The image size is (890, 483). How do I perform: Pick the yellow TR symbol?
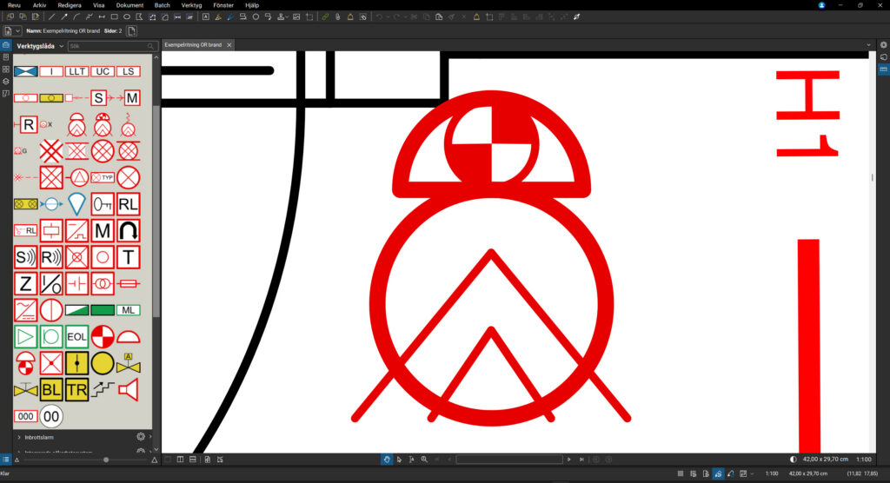(76, 390)
